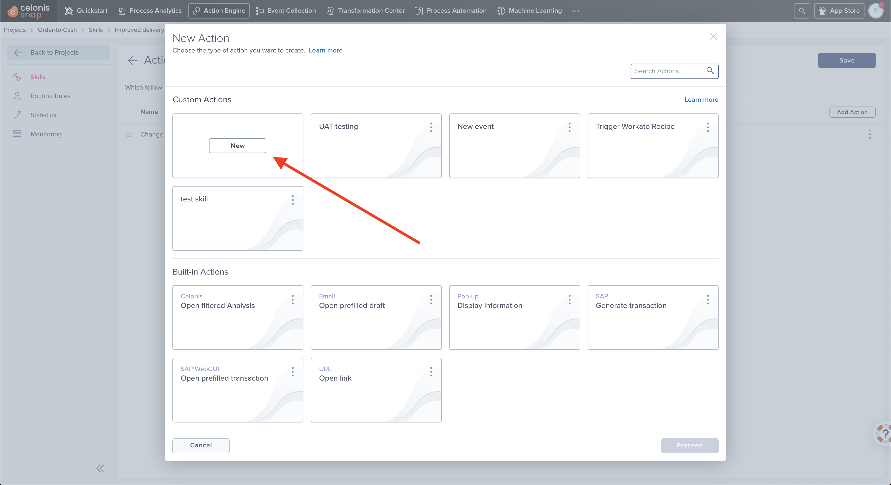The width and height of the screenshot is (891, 485).
Task: Click the Learn more link in dialog header
Action: coord(326,50)
